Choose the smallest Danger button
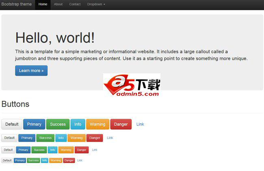264x171 pixels. click(69, 160)
